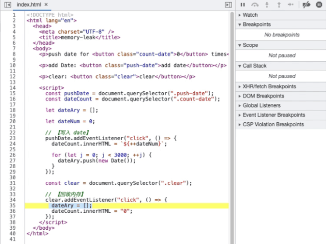This screenshot has height=244, width=327.
Task: Click line number 34 in the gutter
Action: (x=13, y=200)
